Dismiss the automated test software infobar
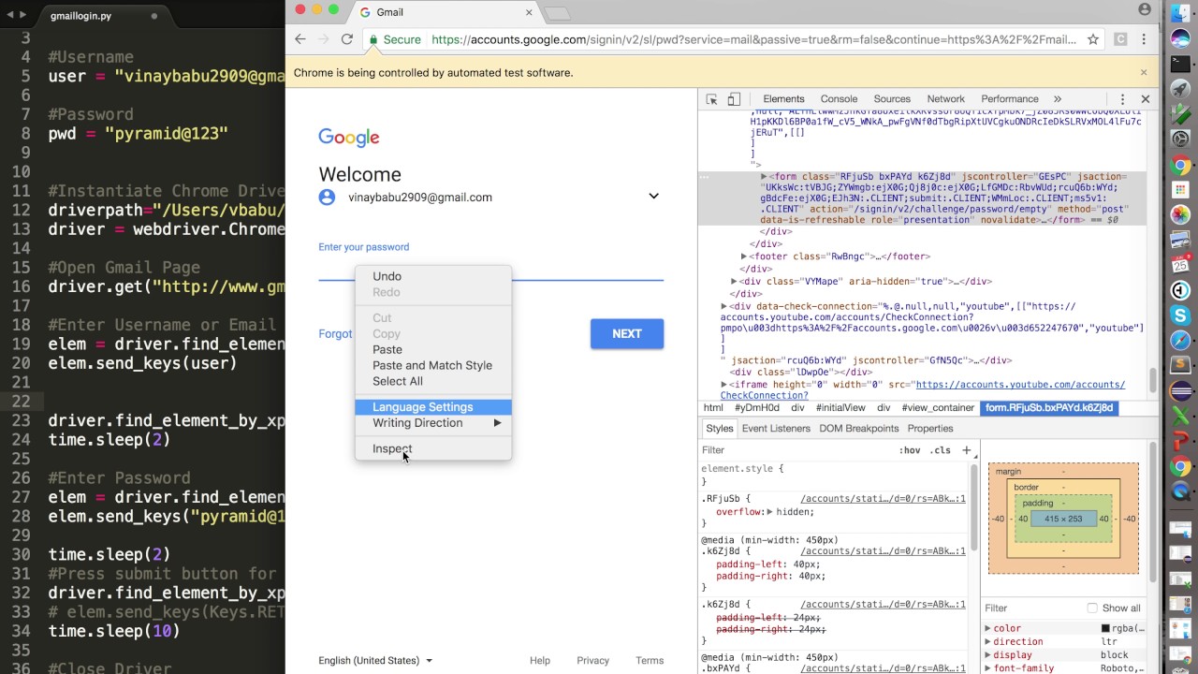1198x674 pixels. 1143,72
